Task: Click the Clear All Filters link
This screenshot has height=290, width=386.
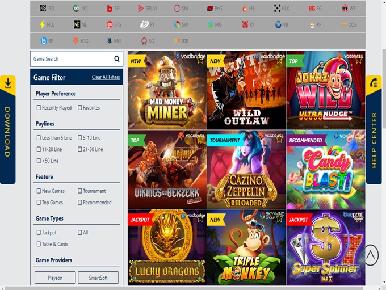Action: click(x=106, y=77)
